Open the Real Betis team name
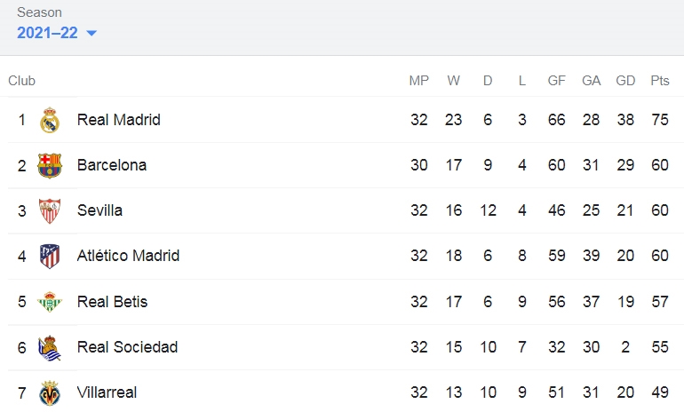This screenshot has height=412, width=684. [112, 302]
